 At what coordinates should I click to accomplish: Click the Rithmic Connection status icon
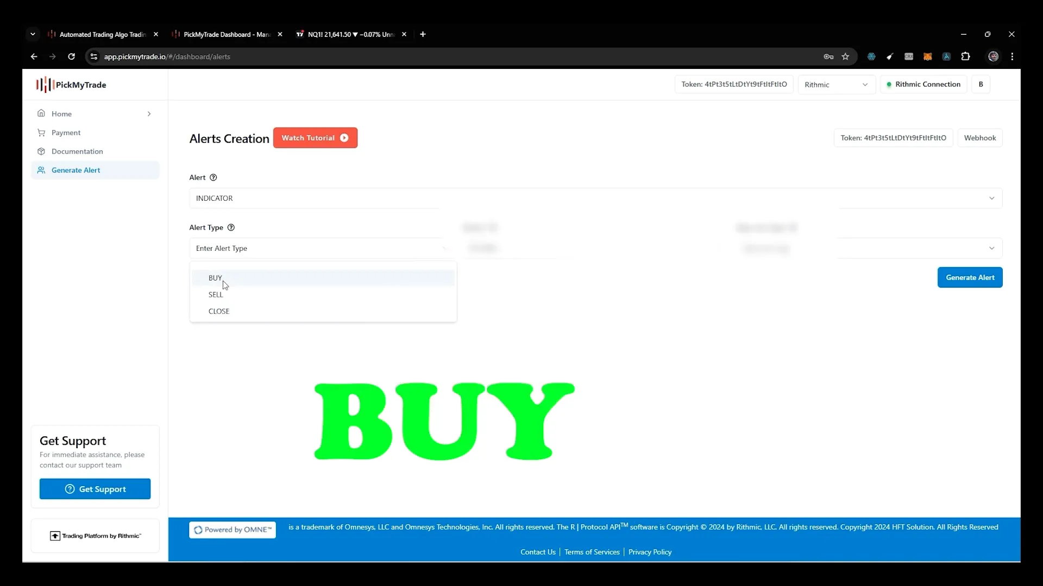tap(889, 84)
